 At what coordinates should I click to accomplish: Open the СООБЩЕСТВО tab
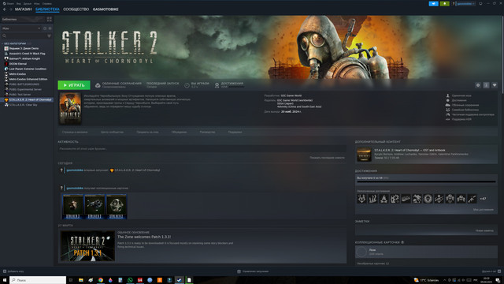[76, 9]
